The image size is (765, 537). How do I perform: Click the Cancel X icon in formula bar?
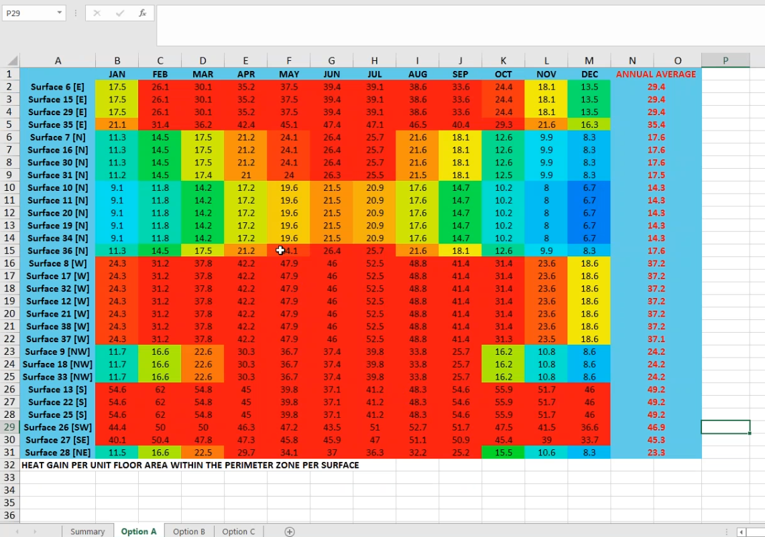pyautogui.click(x=97, y=13)
